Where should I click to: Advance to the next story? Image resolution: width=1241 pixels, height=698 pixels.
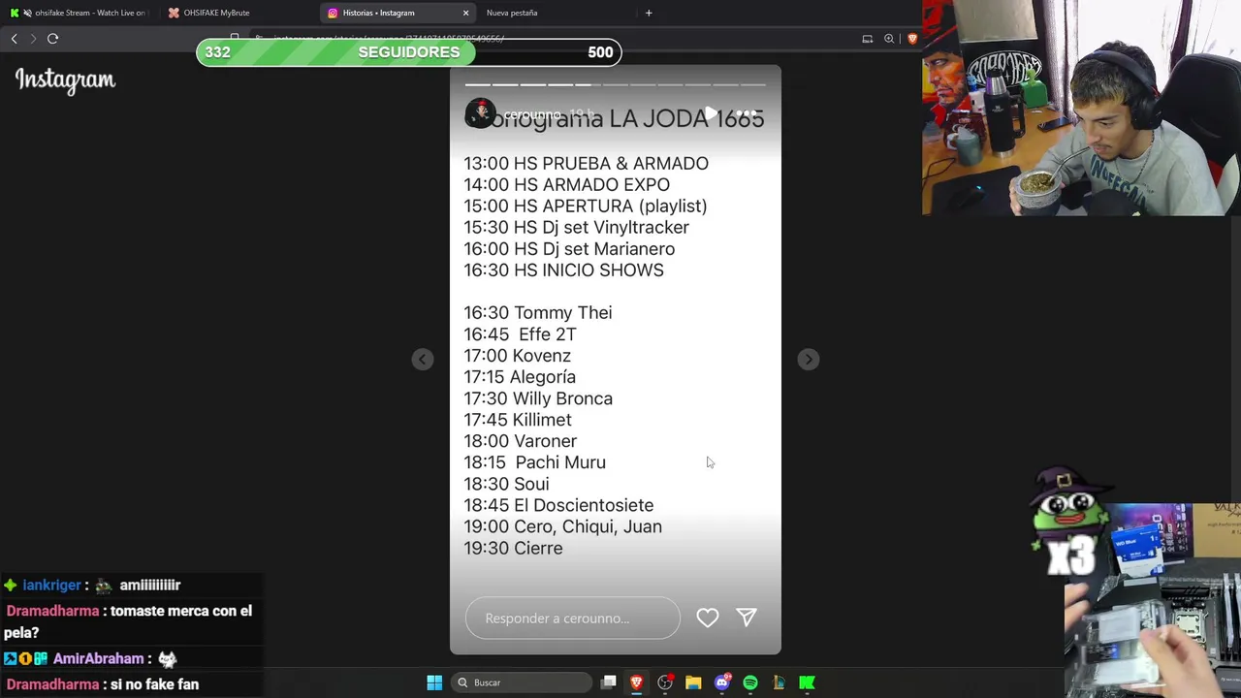point(809,360)
